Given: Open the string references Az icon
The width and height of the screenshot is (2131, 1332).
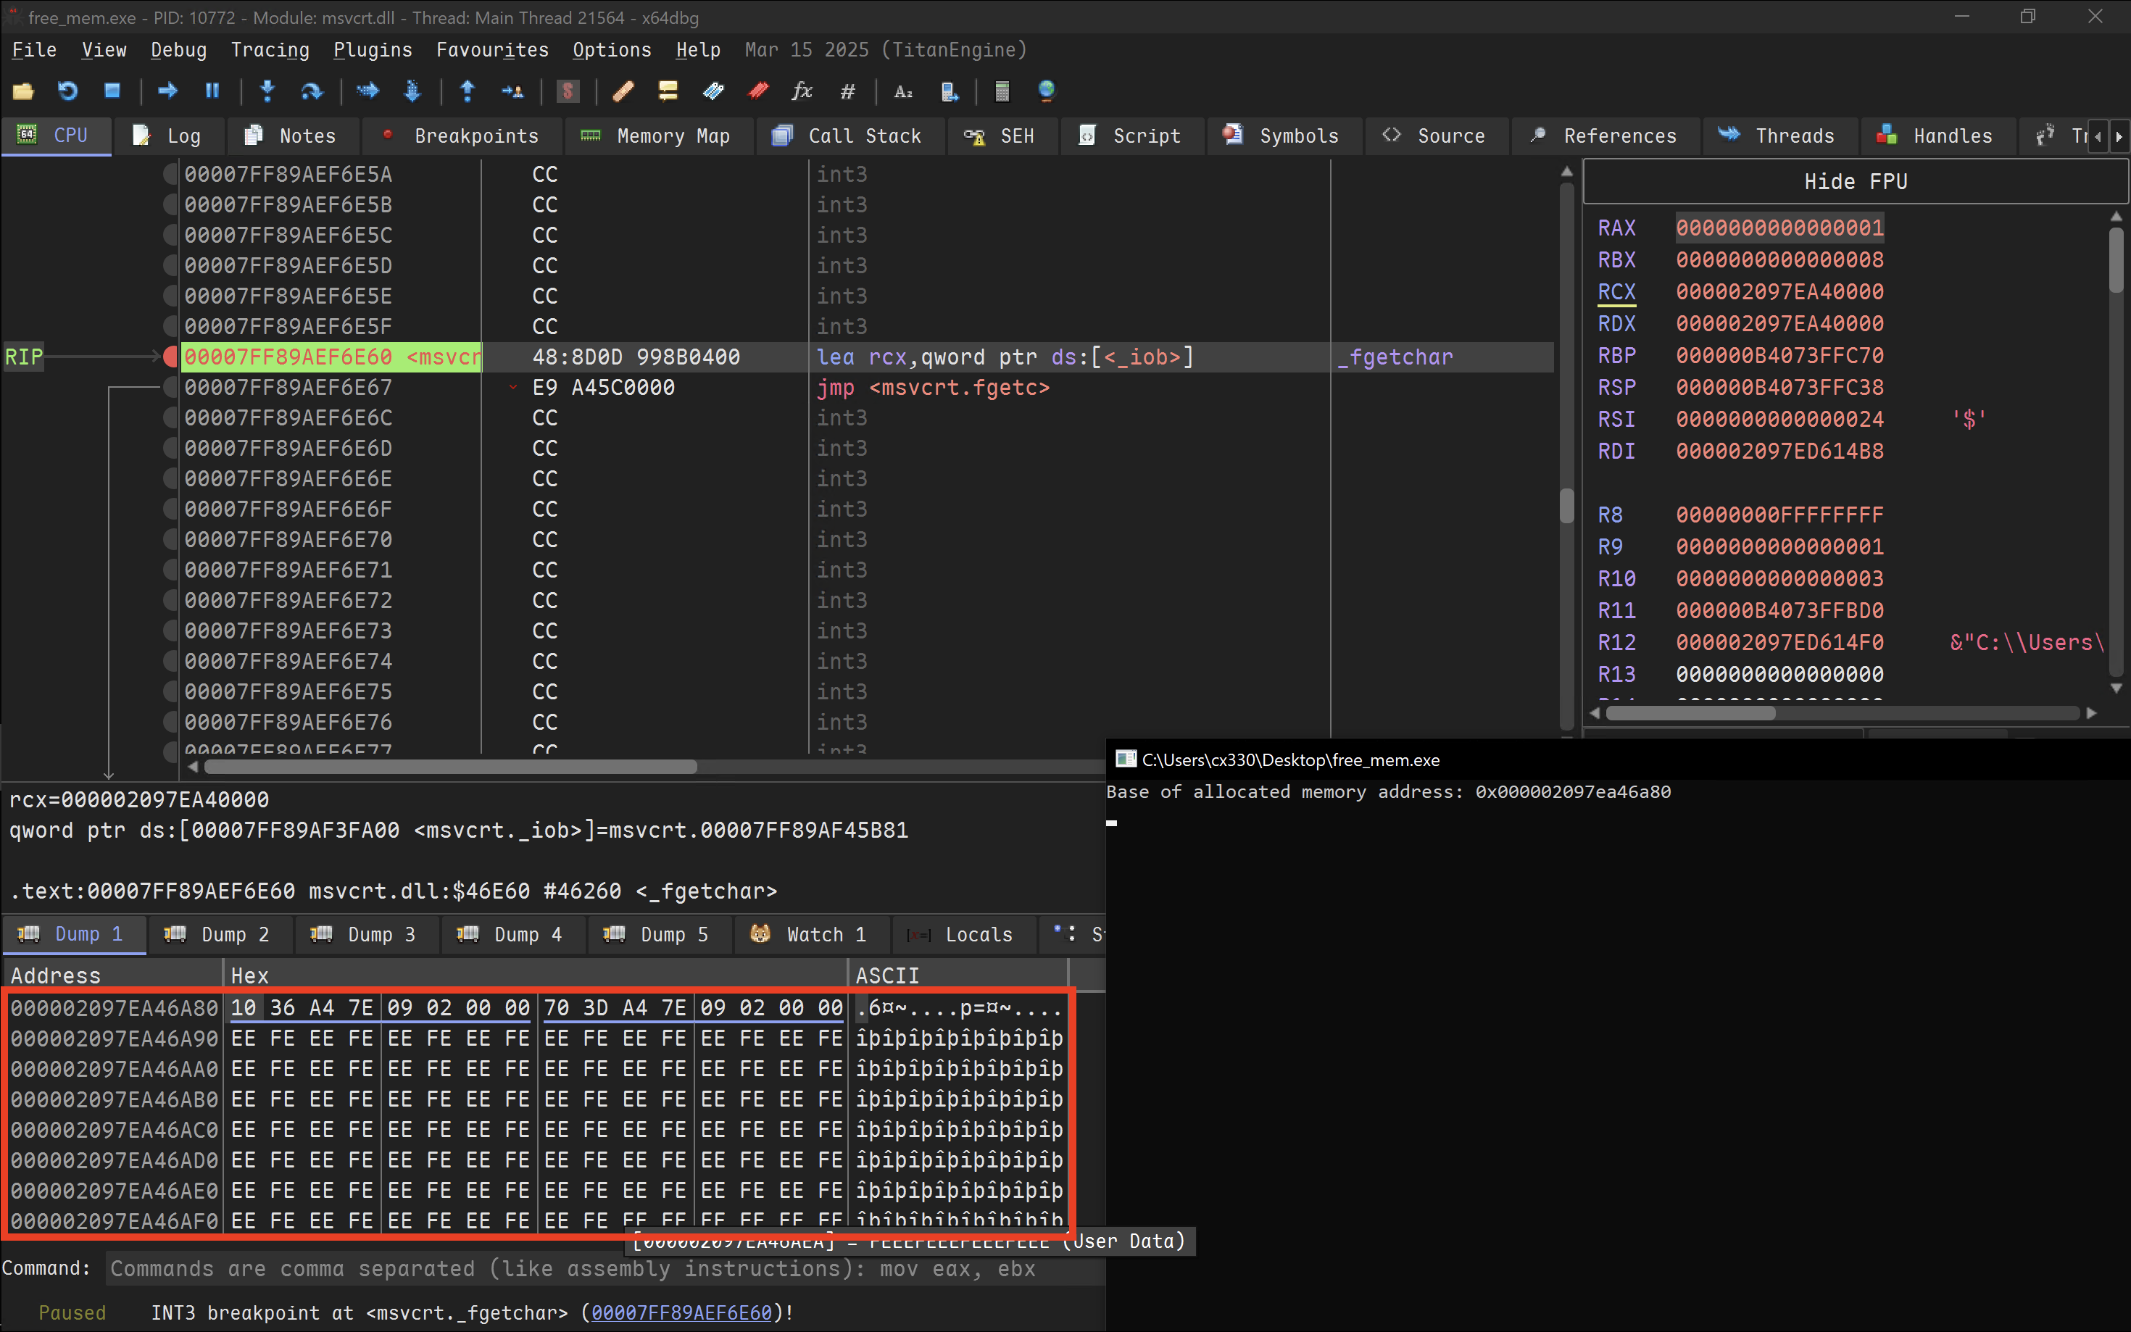Looking at the screenshot, I should coord(903,91).
